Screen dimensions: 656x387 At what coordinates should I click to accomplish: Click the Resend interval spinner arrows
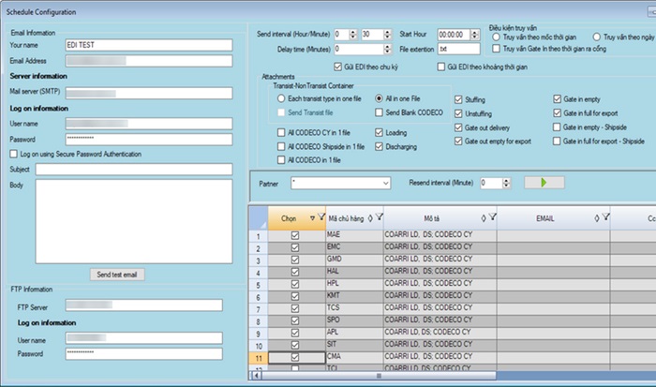(508, 184)
